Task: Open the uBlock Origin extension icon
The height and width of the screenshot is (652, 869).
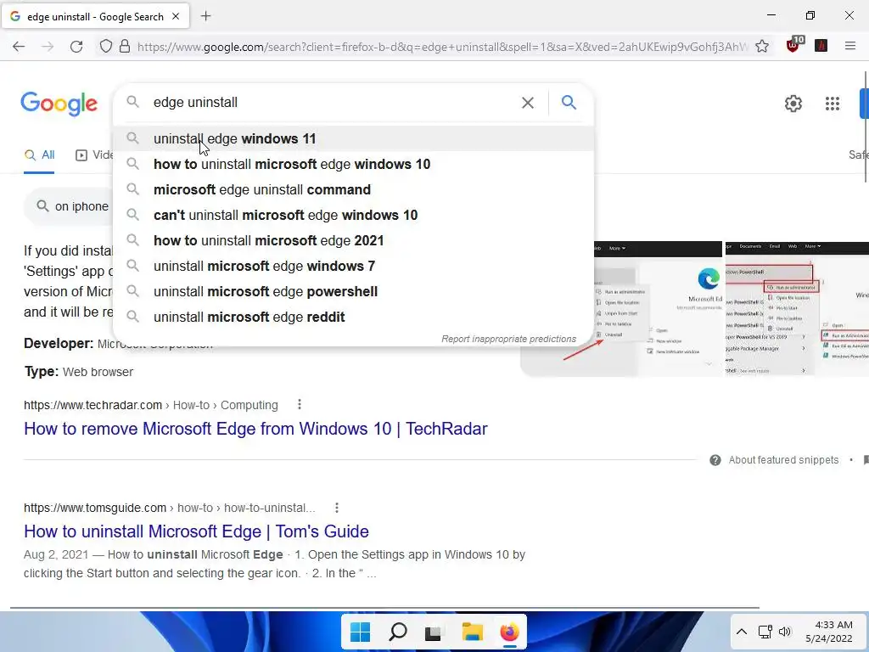Action: (793, 45)
